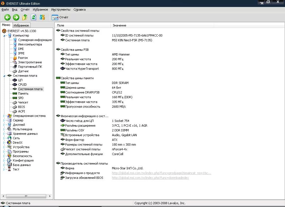This screenshot has height=207, width=285.
Task: Open the Вид menu
Action: 14,9
